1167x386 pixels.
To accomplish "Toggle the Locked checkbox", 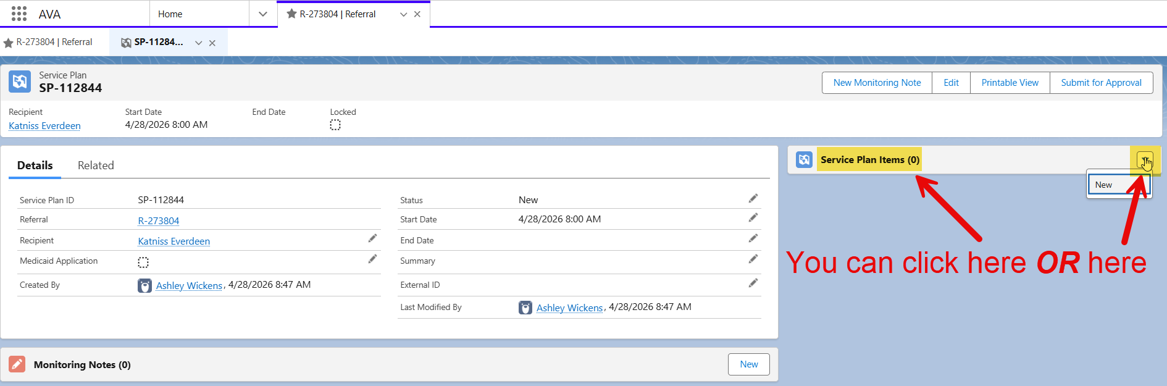I will click(x=335, y=125).
